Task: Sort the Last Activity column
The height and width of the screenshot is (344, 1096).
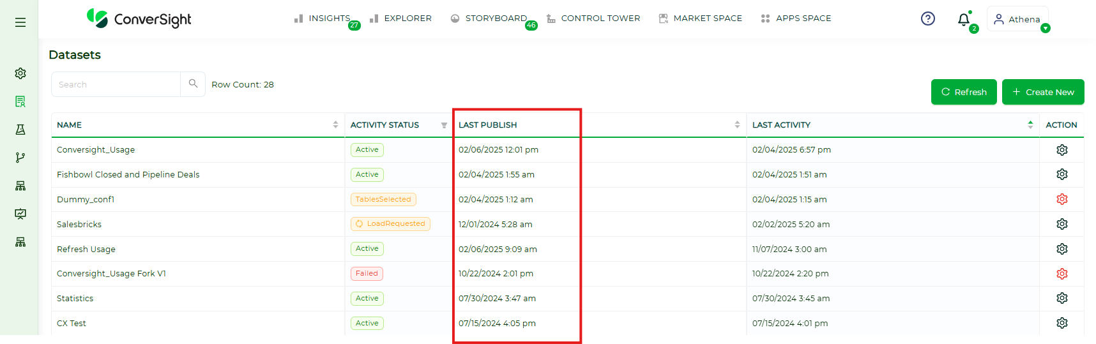Action: 1030,125
